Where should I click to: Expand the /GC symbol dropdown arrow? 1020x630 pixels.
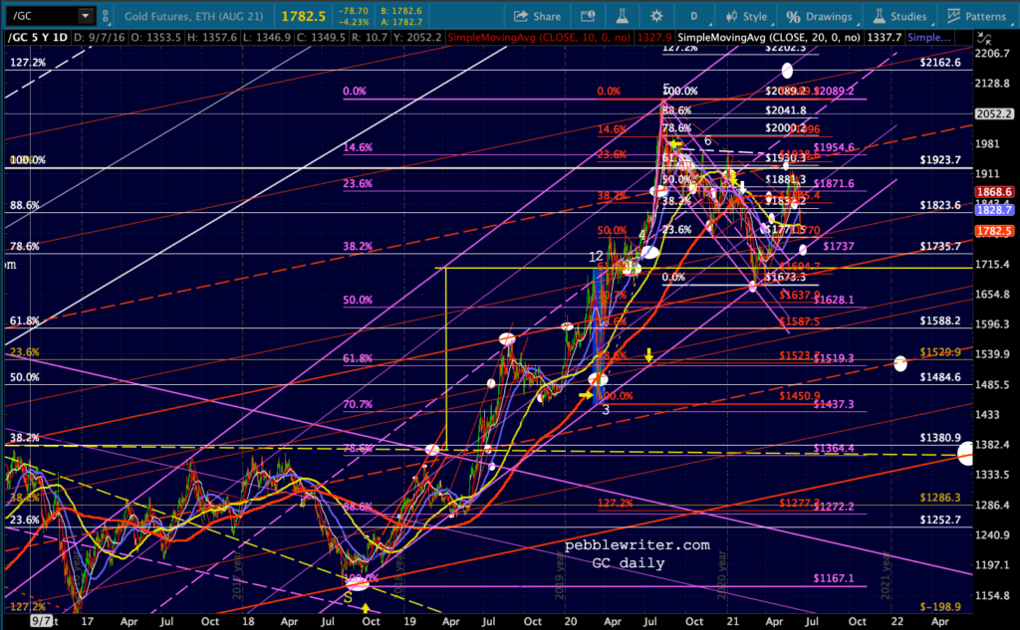(x=85, y=17)
